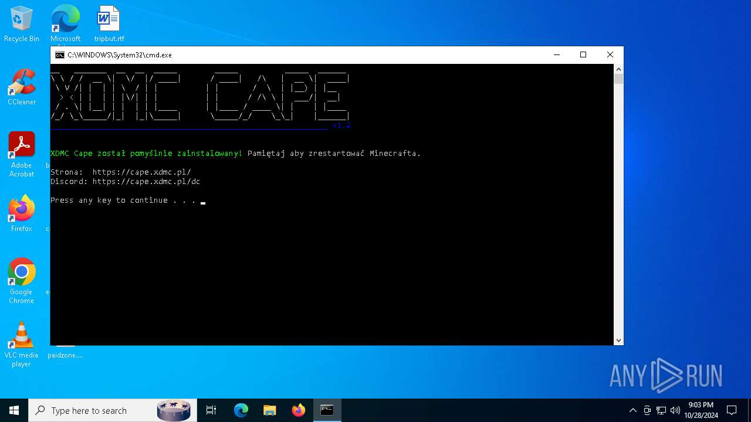751x422 pixels.
Task: Launch the CCleaner desktop shortcut
Action: click(22, 87)
